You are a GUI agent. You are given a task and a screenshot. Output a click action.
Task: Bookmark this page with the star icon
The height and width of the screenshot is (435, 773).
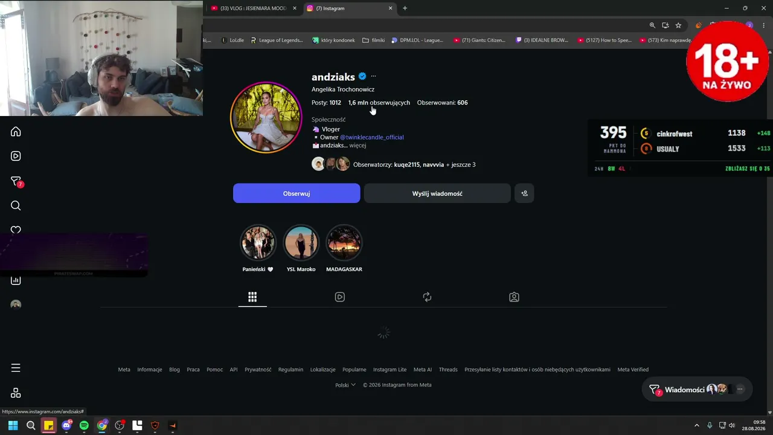(x=678, y=25)
